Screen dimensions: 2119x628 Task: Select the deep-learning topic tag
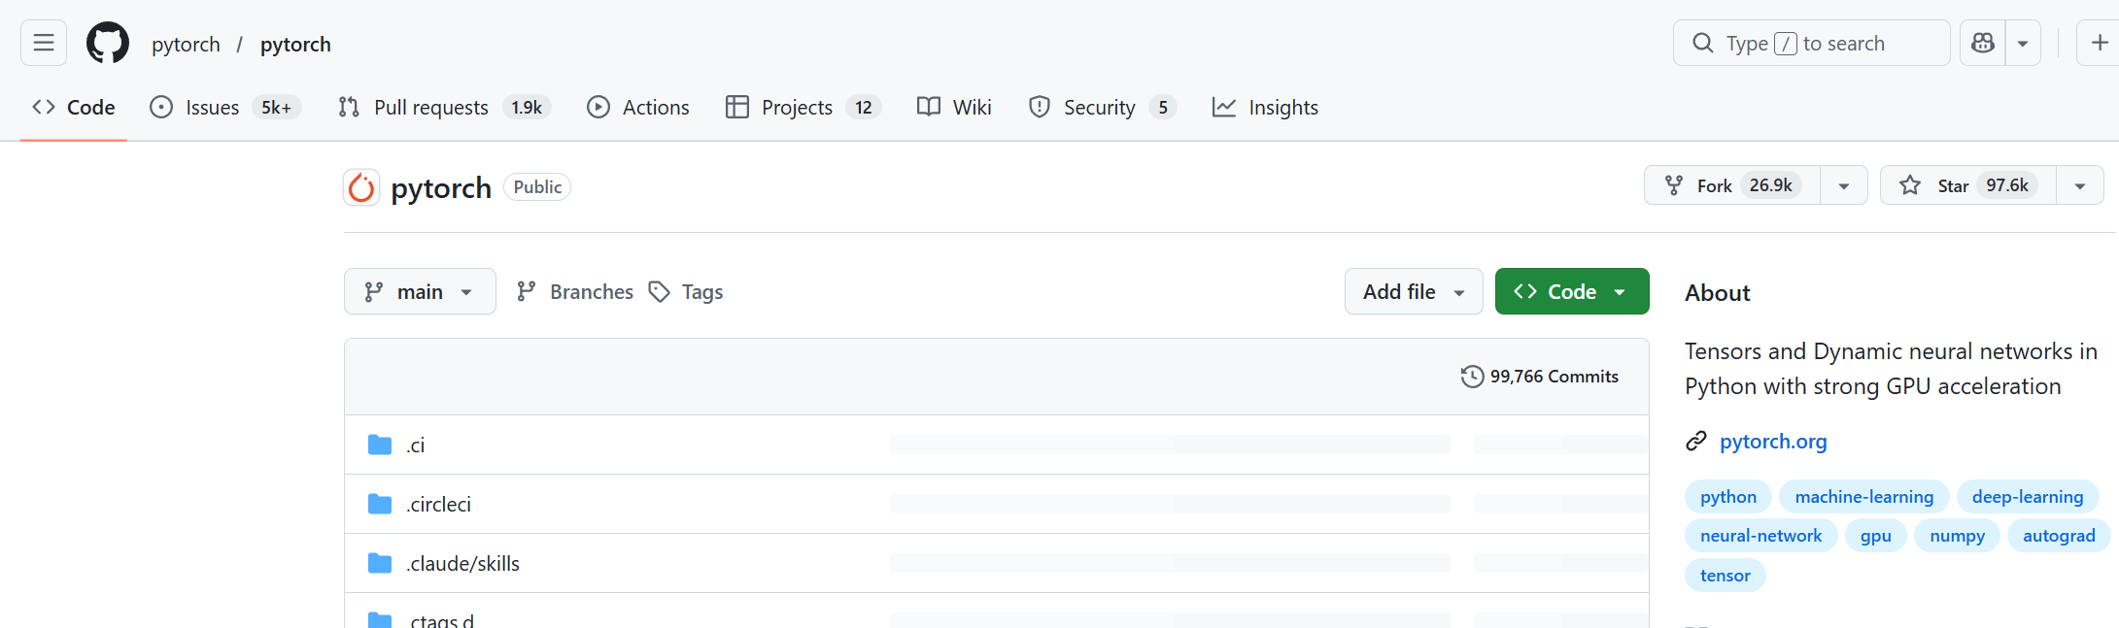(x=2028, y=497)
